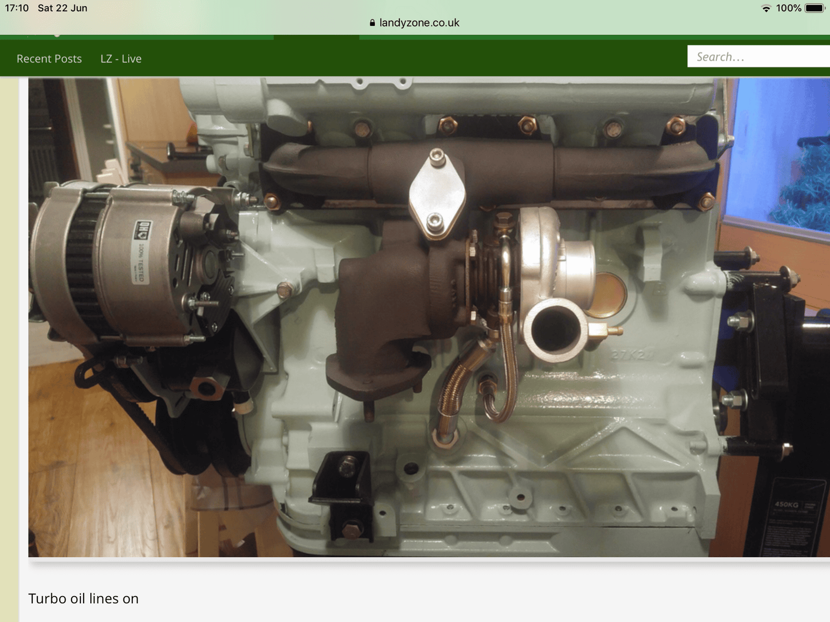Click the 450KG engine stand label
830x622 pixels.
tap(787, 504)
